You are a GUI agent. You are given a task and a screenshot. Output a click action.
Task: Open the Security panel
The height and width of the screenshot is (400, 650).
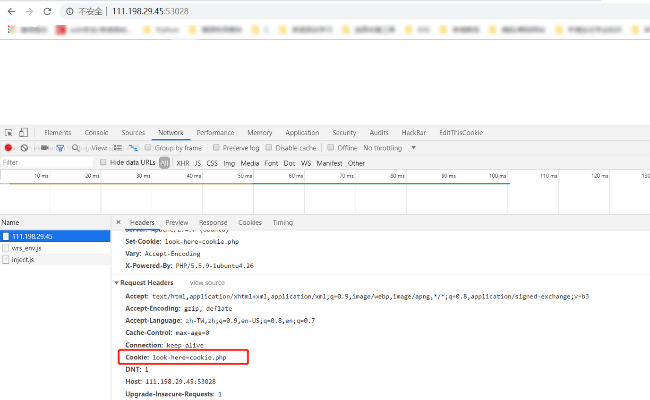(x=344, y=133)
